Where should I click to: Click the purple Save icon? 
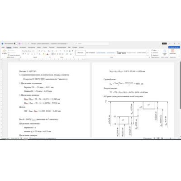(19, 43)
